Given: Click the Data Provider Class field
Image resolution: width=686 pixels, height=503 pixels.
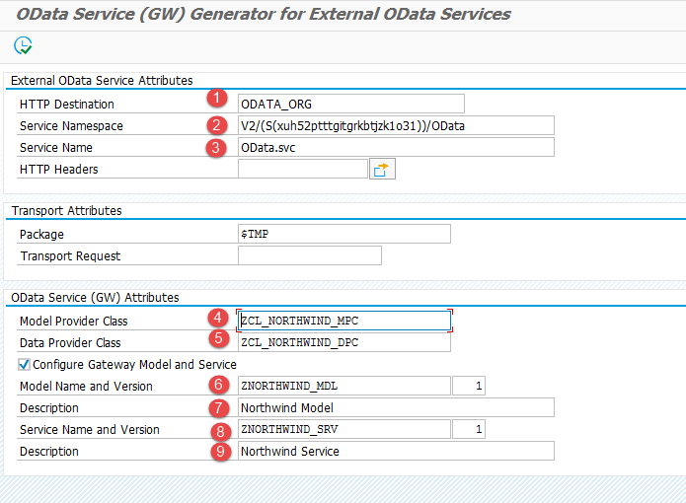Looking at the screenshot, I should coord(343,342).
